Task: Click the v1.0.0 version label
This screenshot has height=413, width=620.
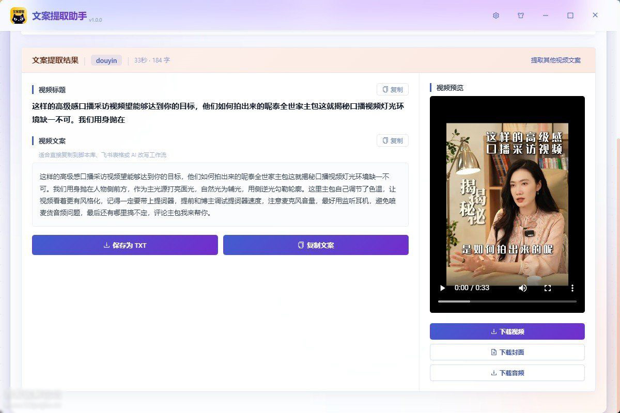Action: click(95, 20)
